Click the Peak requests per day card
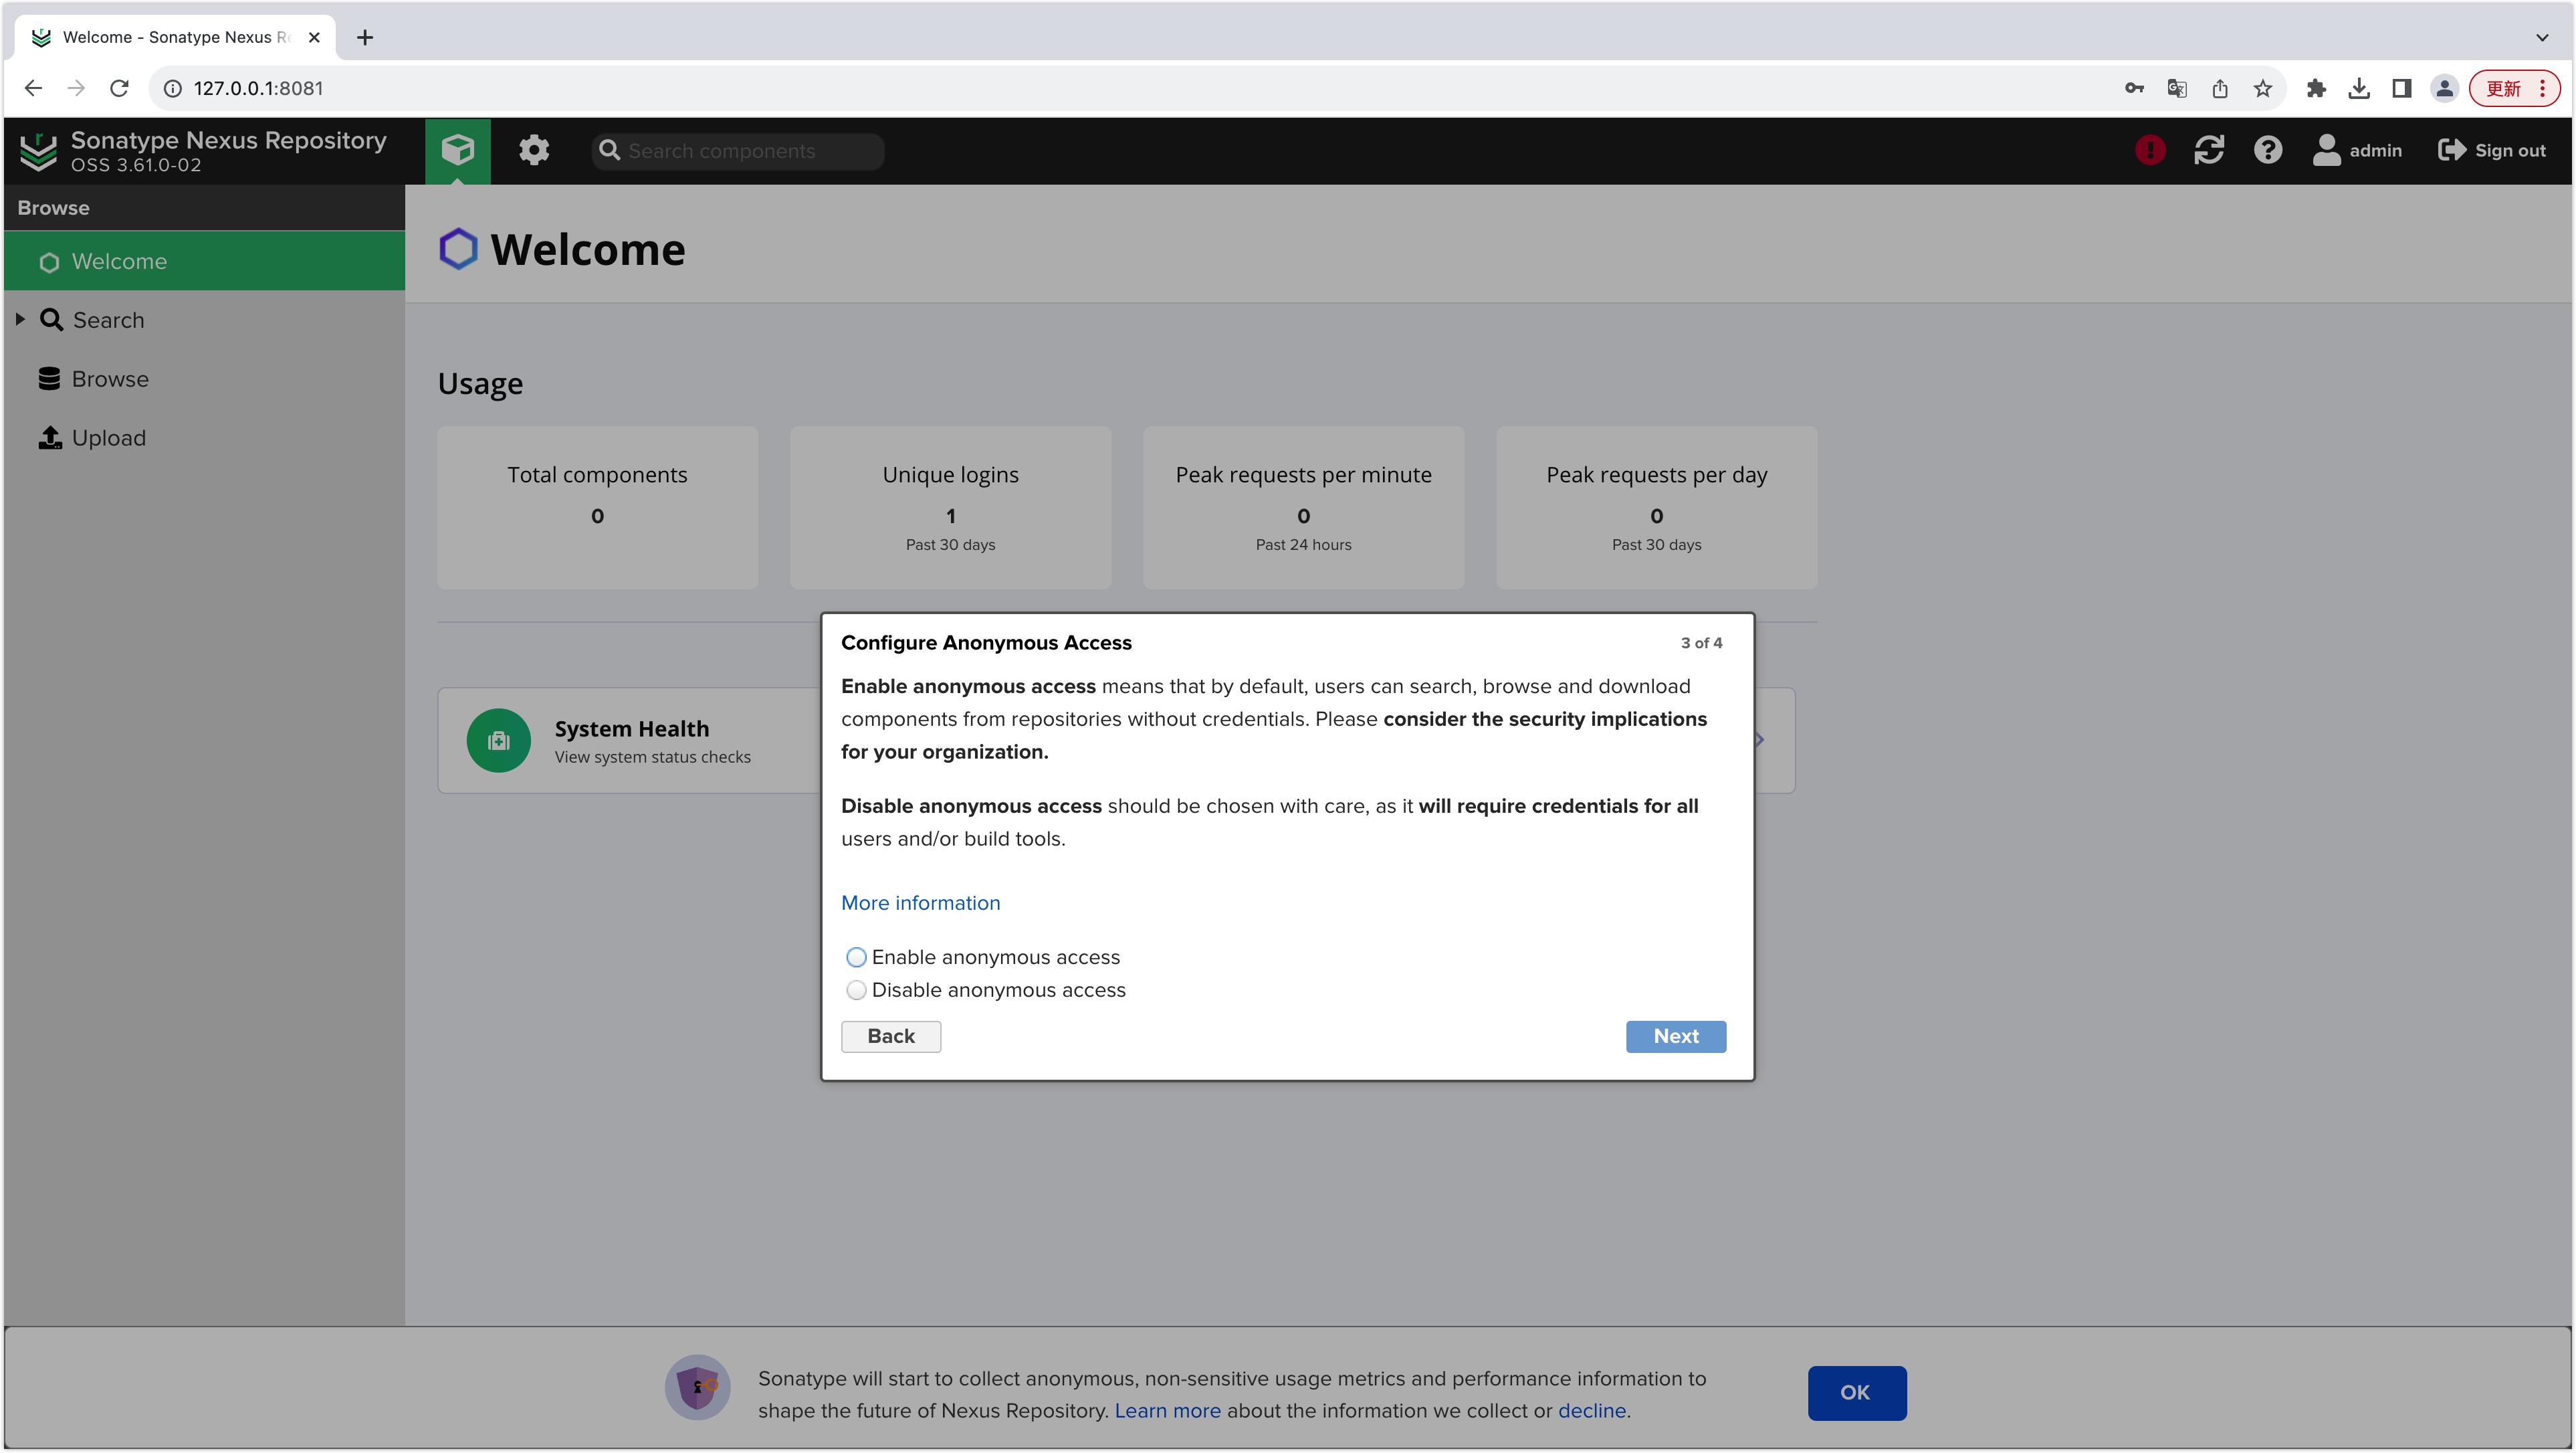The width and height of the screenshot is (2576, 1453). [x=1656, y=507]
